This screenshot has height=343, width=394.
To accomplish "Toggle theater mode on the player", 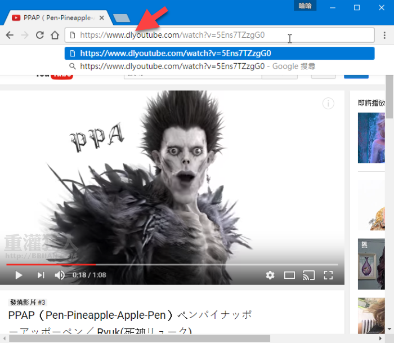I will coord(289,275).
